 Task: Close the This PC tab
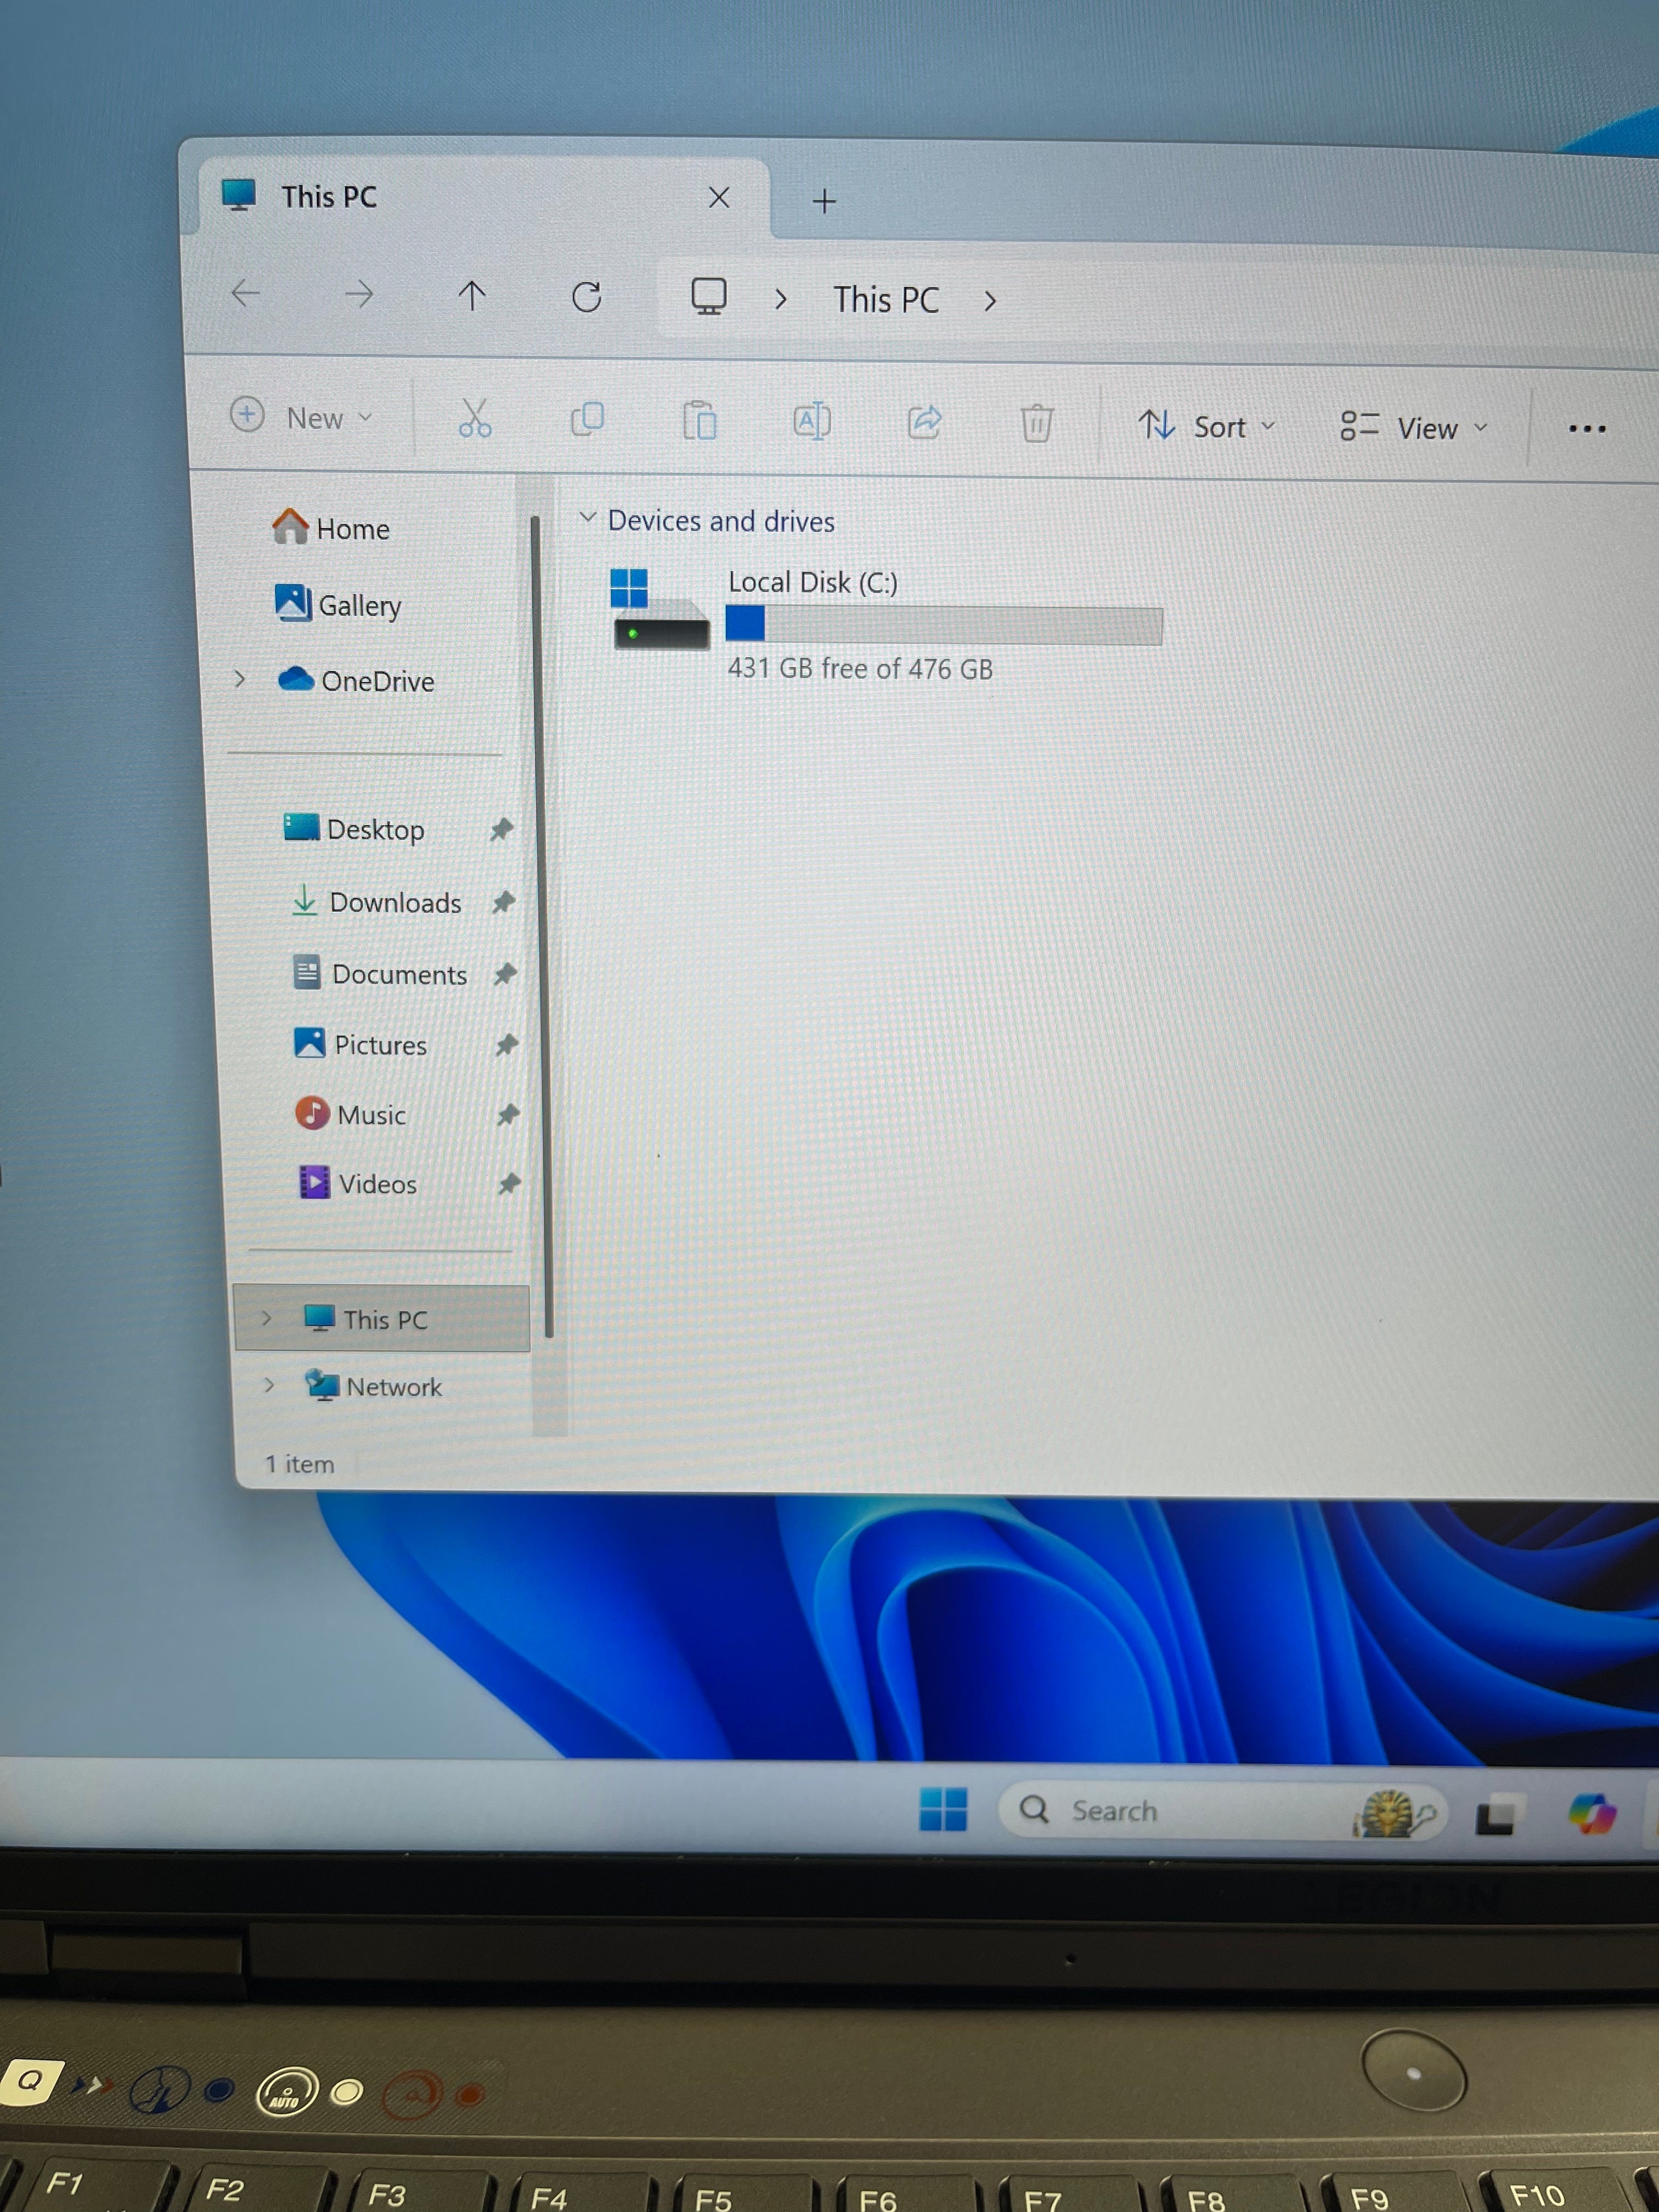719,198
